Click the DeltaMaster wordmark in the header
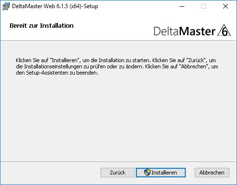The height and width of the screenshot is (185, 237). point(184,31)
